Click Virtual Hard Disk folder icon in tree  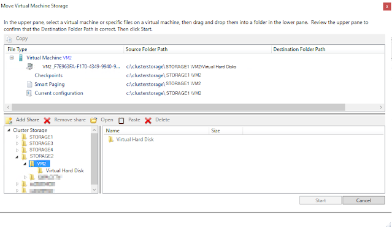click(40, 170)
